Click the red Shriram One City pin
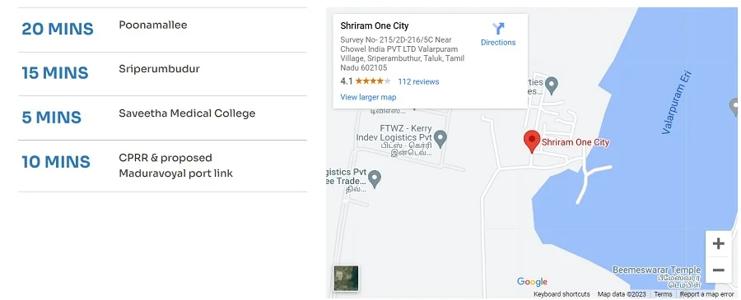The image size is (741, 300). point(532,141)
